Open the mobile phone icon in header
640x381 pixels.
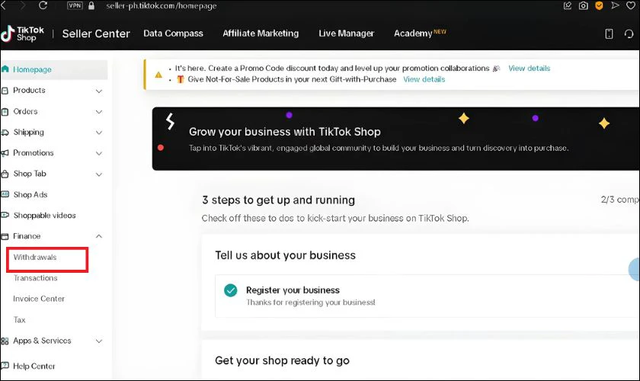point(609,34)
